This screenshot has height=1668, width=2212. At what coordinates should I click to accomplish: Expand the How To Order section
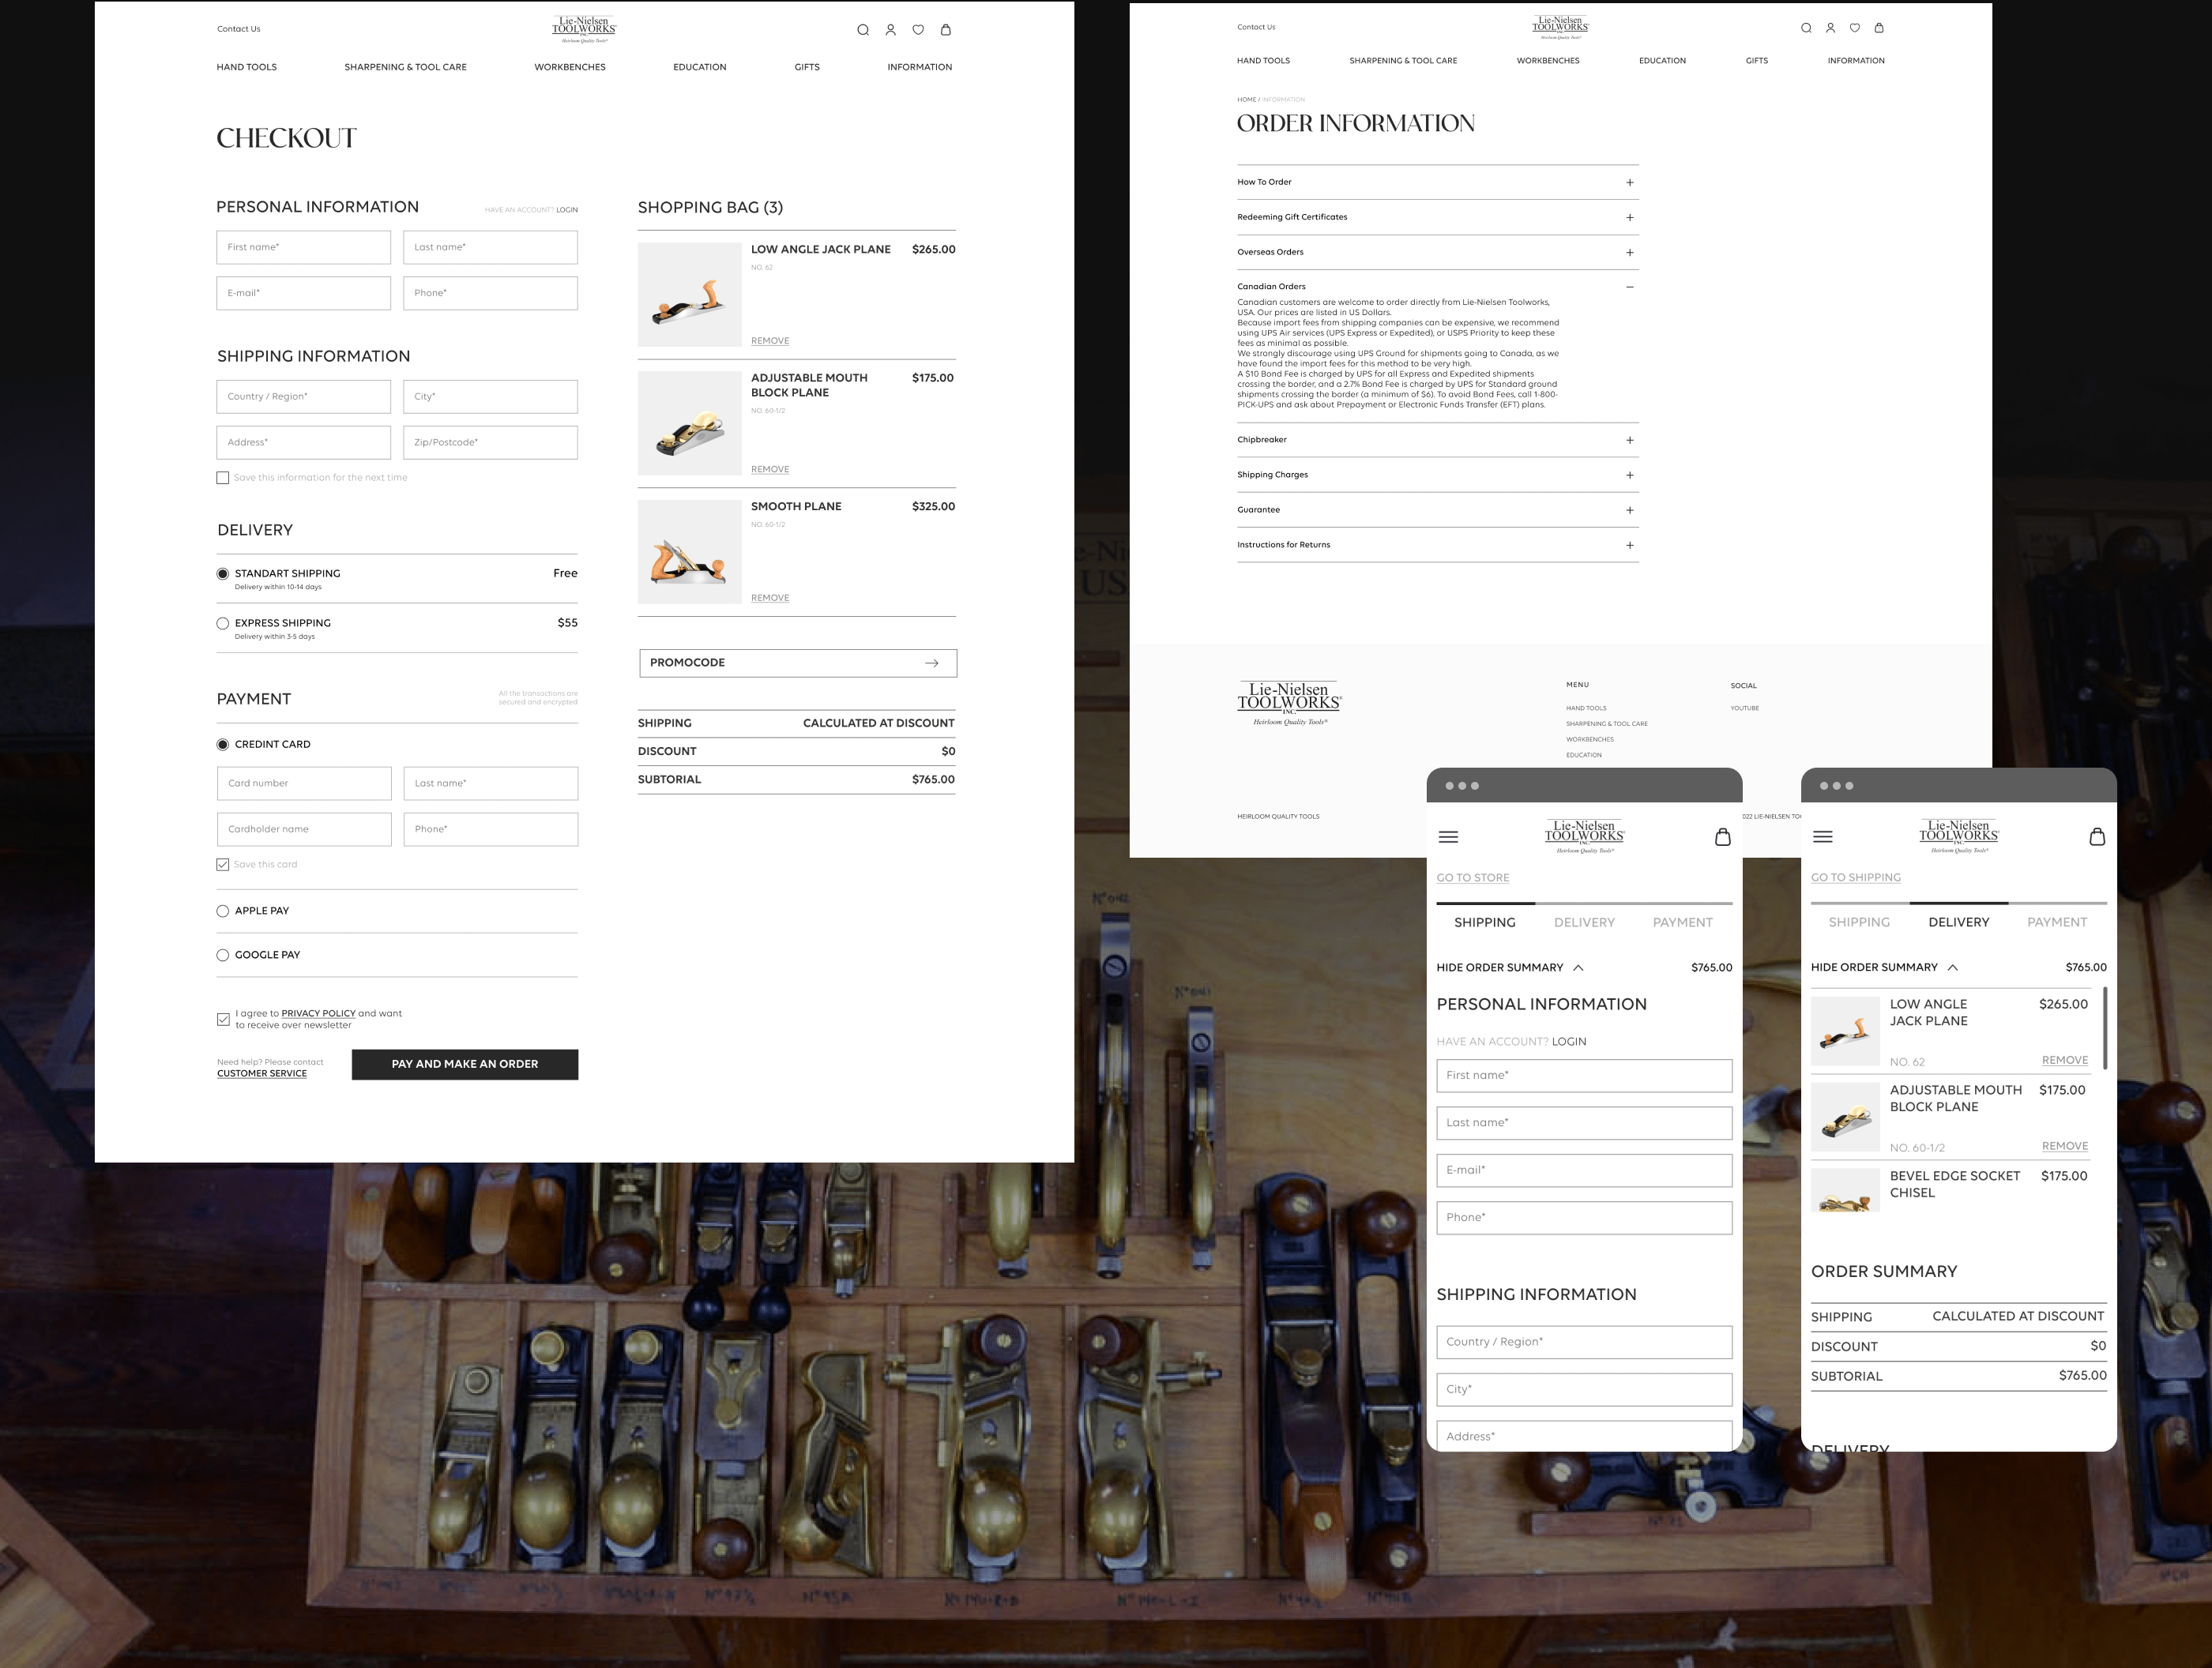click(x=1629, y=183)
